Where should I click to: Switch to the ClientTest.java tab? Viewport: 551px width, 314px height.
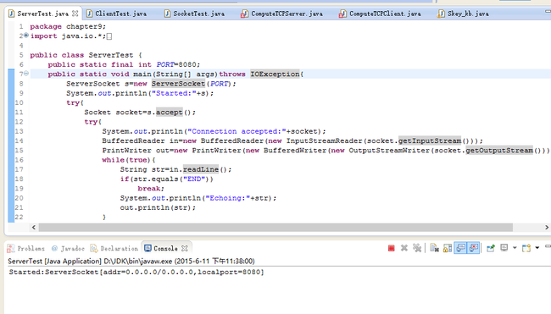point(117,14)
